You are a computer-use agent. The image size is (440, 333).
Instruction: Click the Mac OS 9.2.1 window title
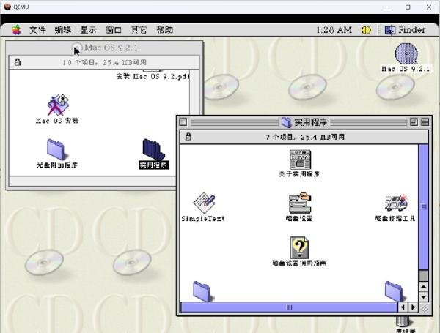(x=111, y=48)
